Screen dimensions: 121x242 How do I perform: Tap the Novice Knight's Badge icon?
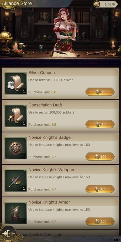pos(16,148)
